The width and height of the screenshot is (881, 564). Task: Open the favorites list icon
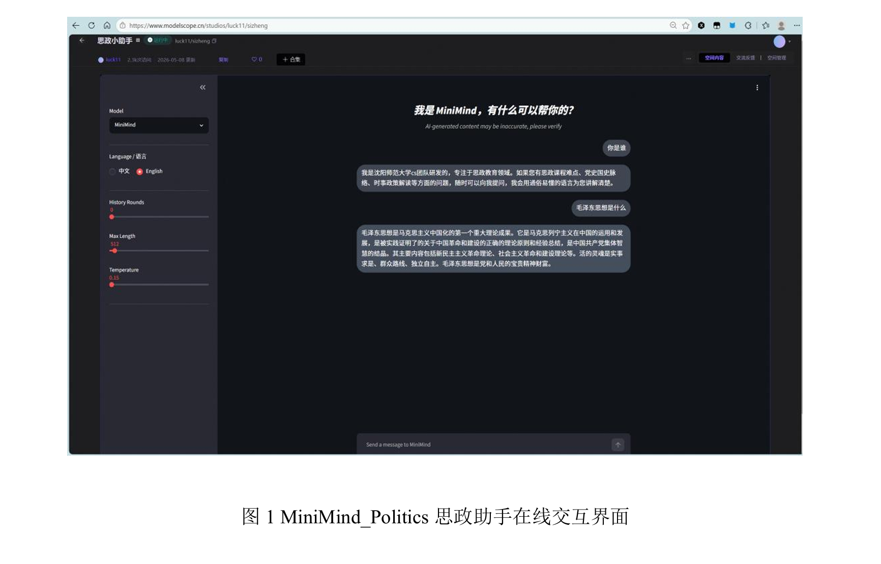[x=766, y=25]
